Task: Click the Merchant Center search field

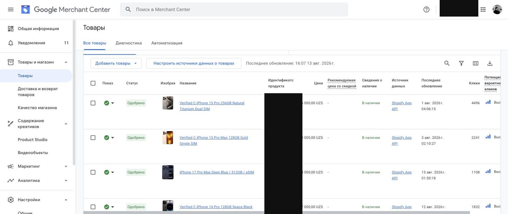Action: coord(234,9)
